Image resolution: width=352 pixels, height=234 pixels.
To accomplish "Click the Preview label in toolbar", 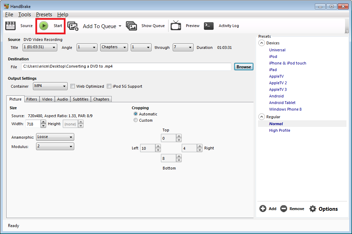I will click(192, 26).
